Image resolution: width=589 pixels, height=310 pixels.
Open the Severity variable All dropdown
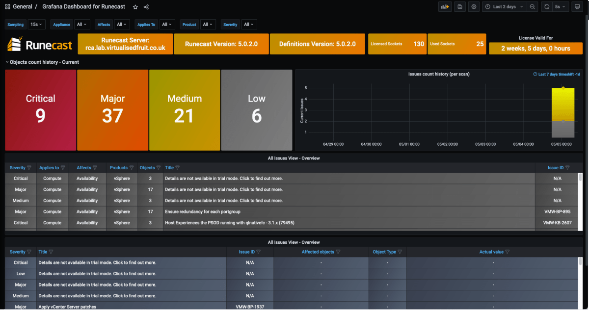(249, 25)
